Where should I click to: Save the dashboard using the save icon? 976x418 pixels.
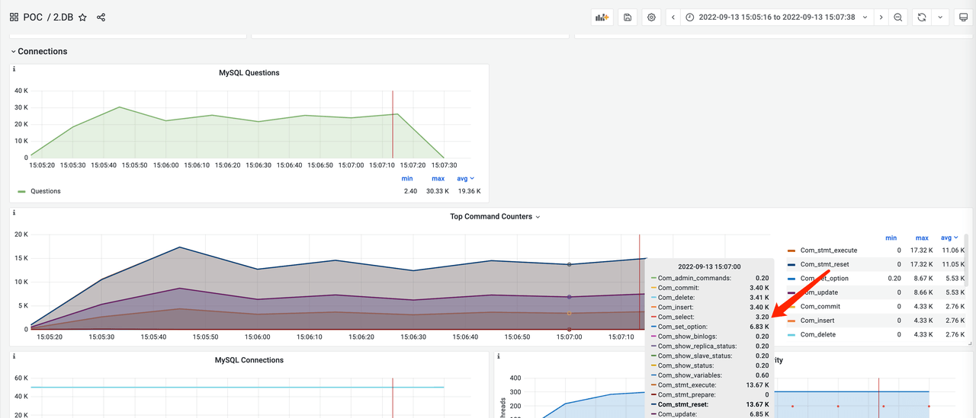(628, 17)
